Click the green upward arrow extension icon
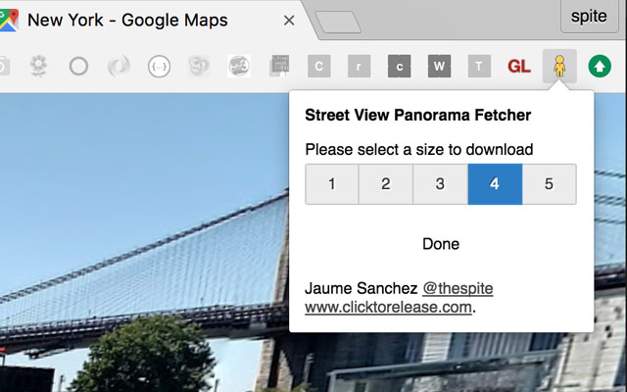This screenshot has height=392, width=627. click(x=600, y=66)
